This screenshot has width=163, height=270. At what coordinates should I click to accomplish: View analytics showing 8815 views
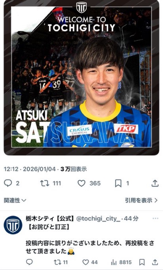pyautogui.click(x=121, y=262)
